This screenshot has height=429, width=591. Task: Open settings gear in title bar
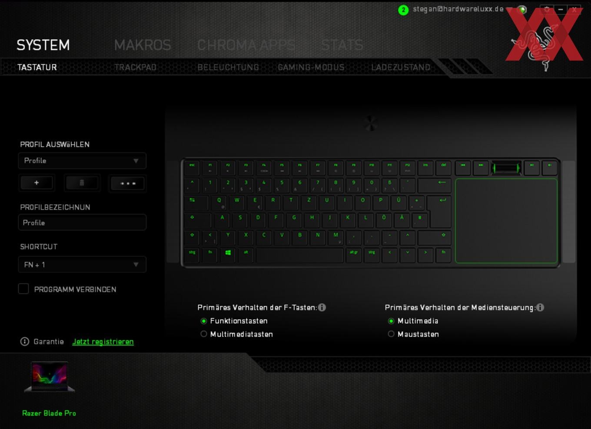(547, 9)
